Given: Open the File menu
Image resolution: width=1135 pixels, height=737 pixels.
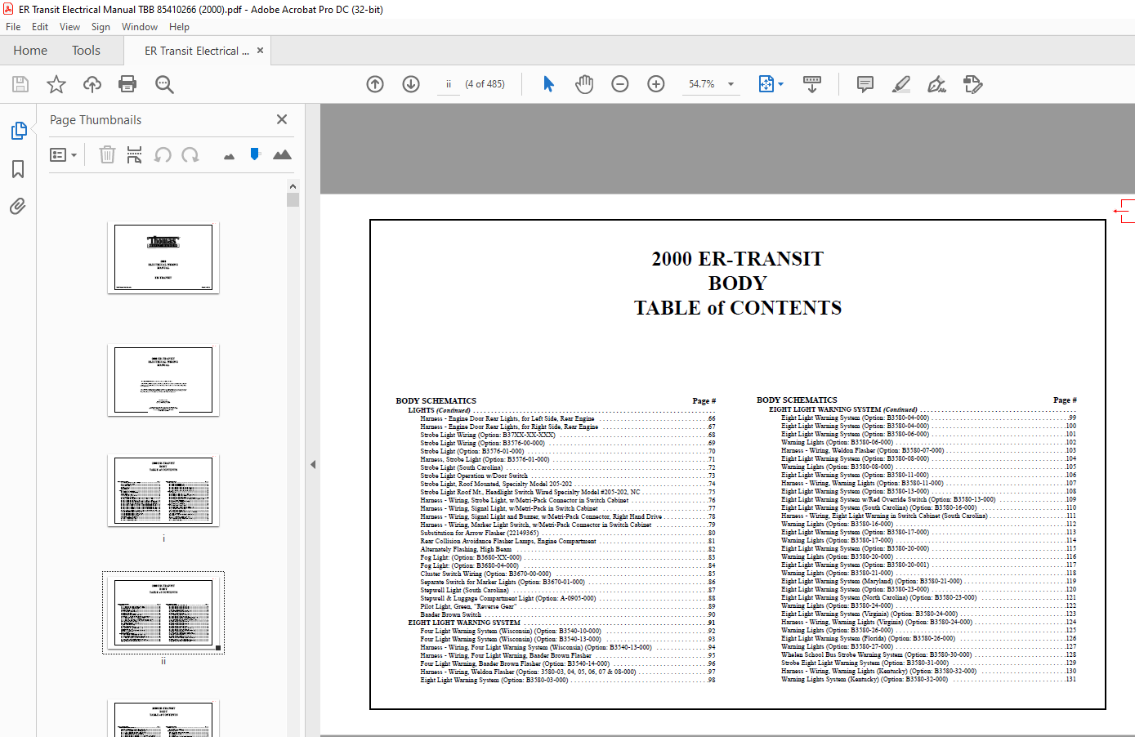Looking at the screenshot, I should pyautogui.click(x=13, y=27).
